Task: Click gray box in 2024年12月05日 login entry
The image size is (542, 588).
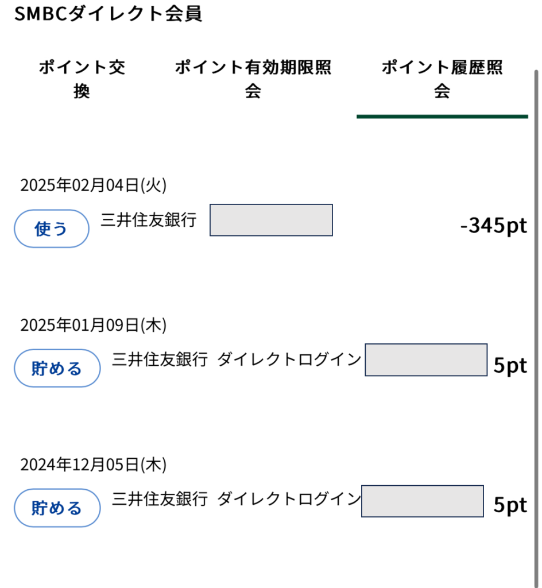Action: (x=423, y=501)
